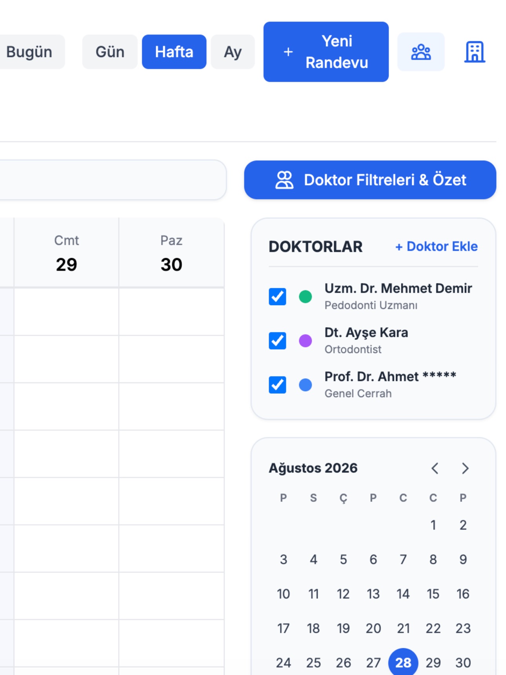Select day 1 in mini calendar
The image size is (506, 675).
433,525
